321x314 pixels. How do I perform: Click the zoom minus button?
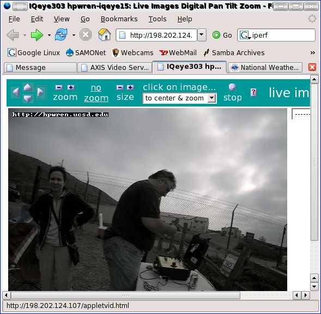click(x=59, y=87)
